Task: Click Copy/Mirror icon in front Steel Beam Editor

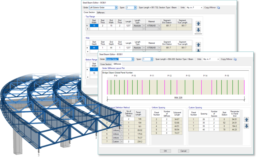Action: point(235,59)
